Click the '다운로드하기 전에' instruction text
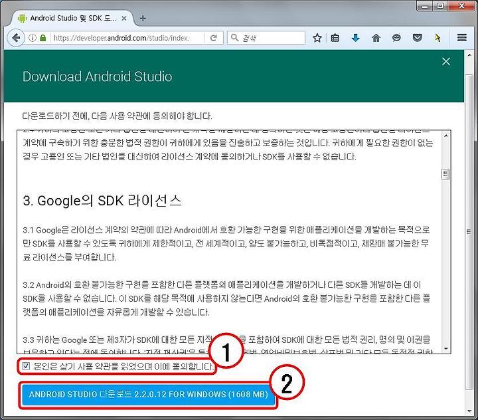 pos(117,116)
